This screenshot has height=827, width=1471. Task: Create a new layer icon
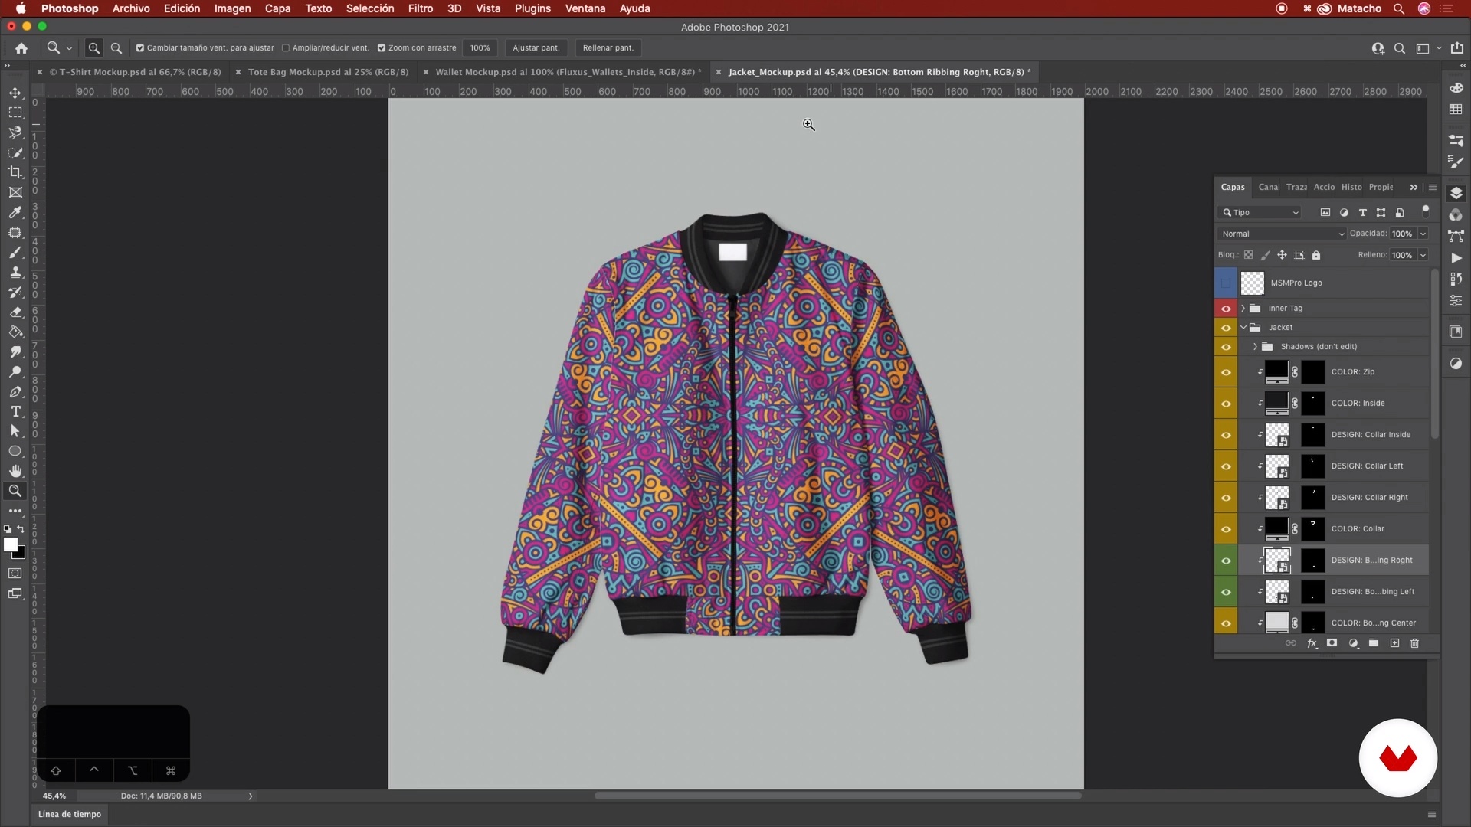pos(1394,643)
